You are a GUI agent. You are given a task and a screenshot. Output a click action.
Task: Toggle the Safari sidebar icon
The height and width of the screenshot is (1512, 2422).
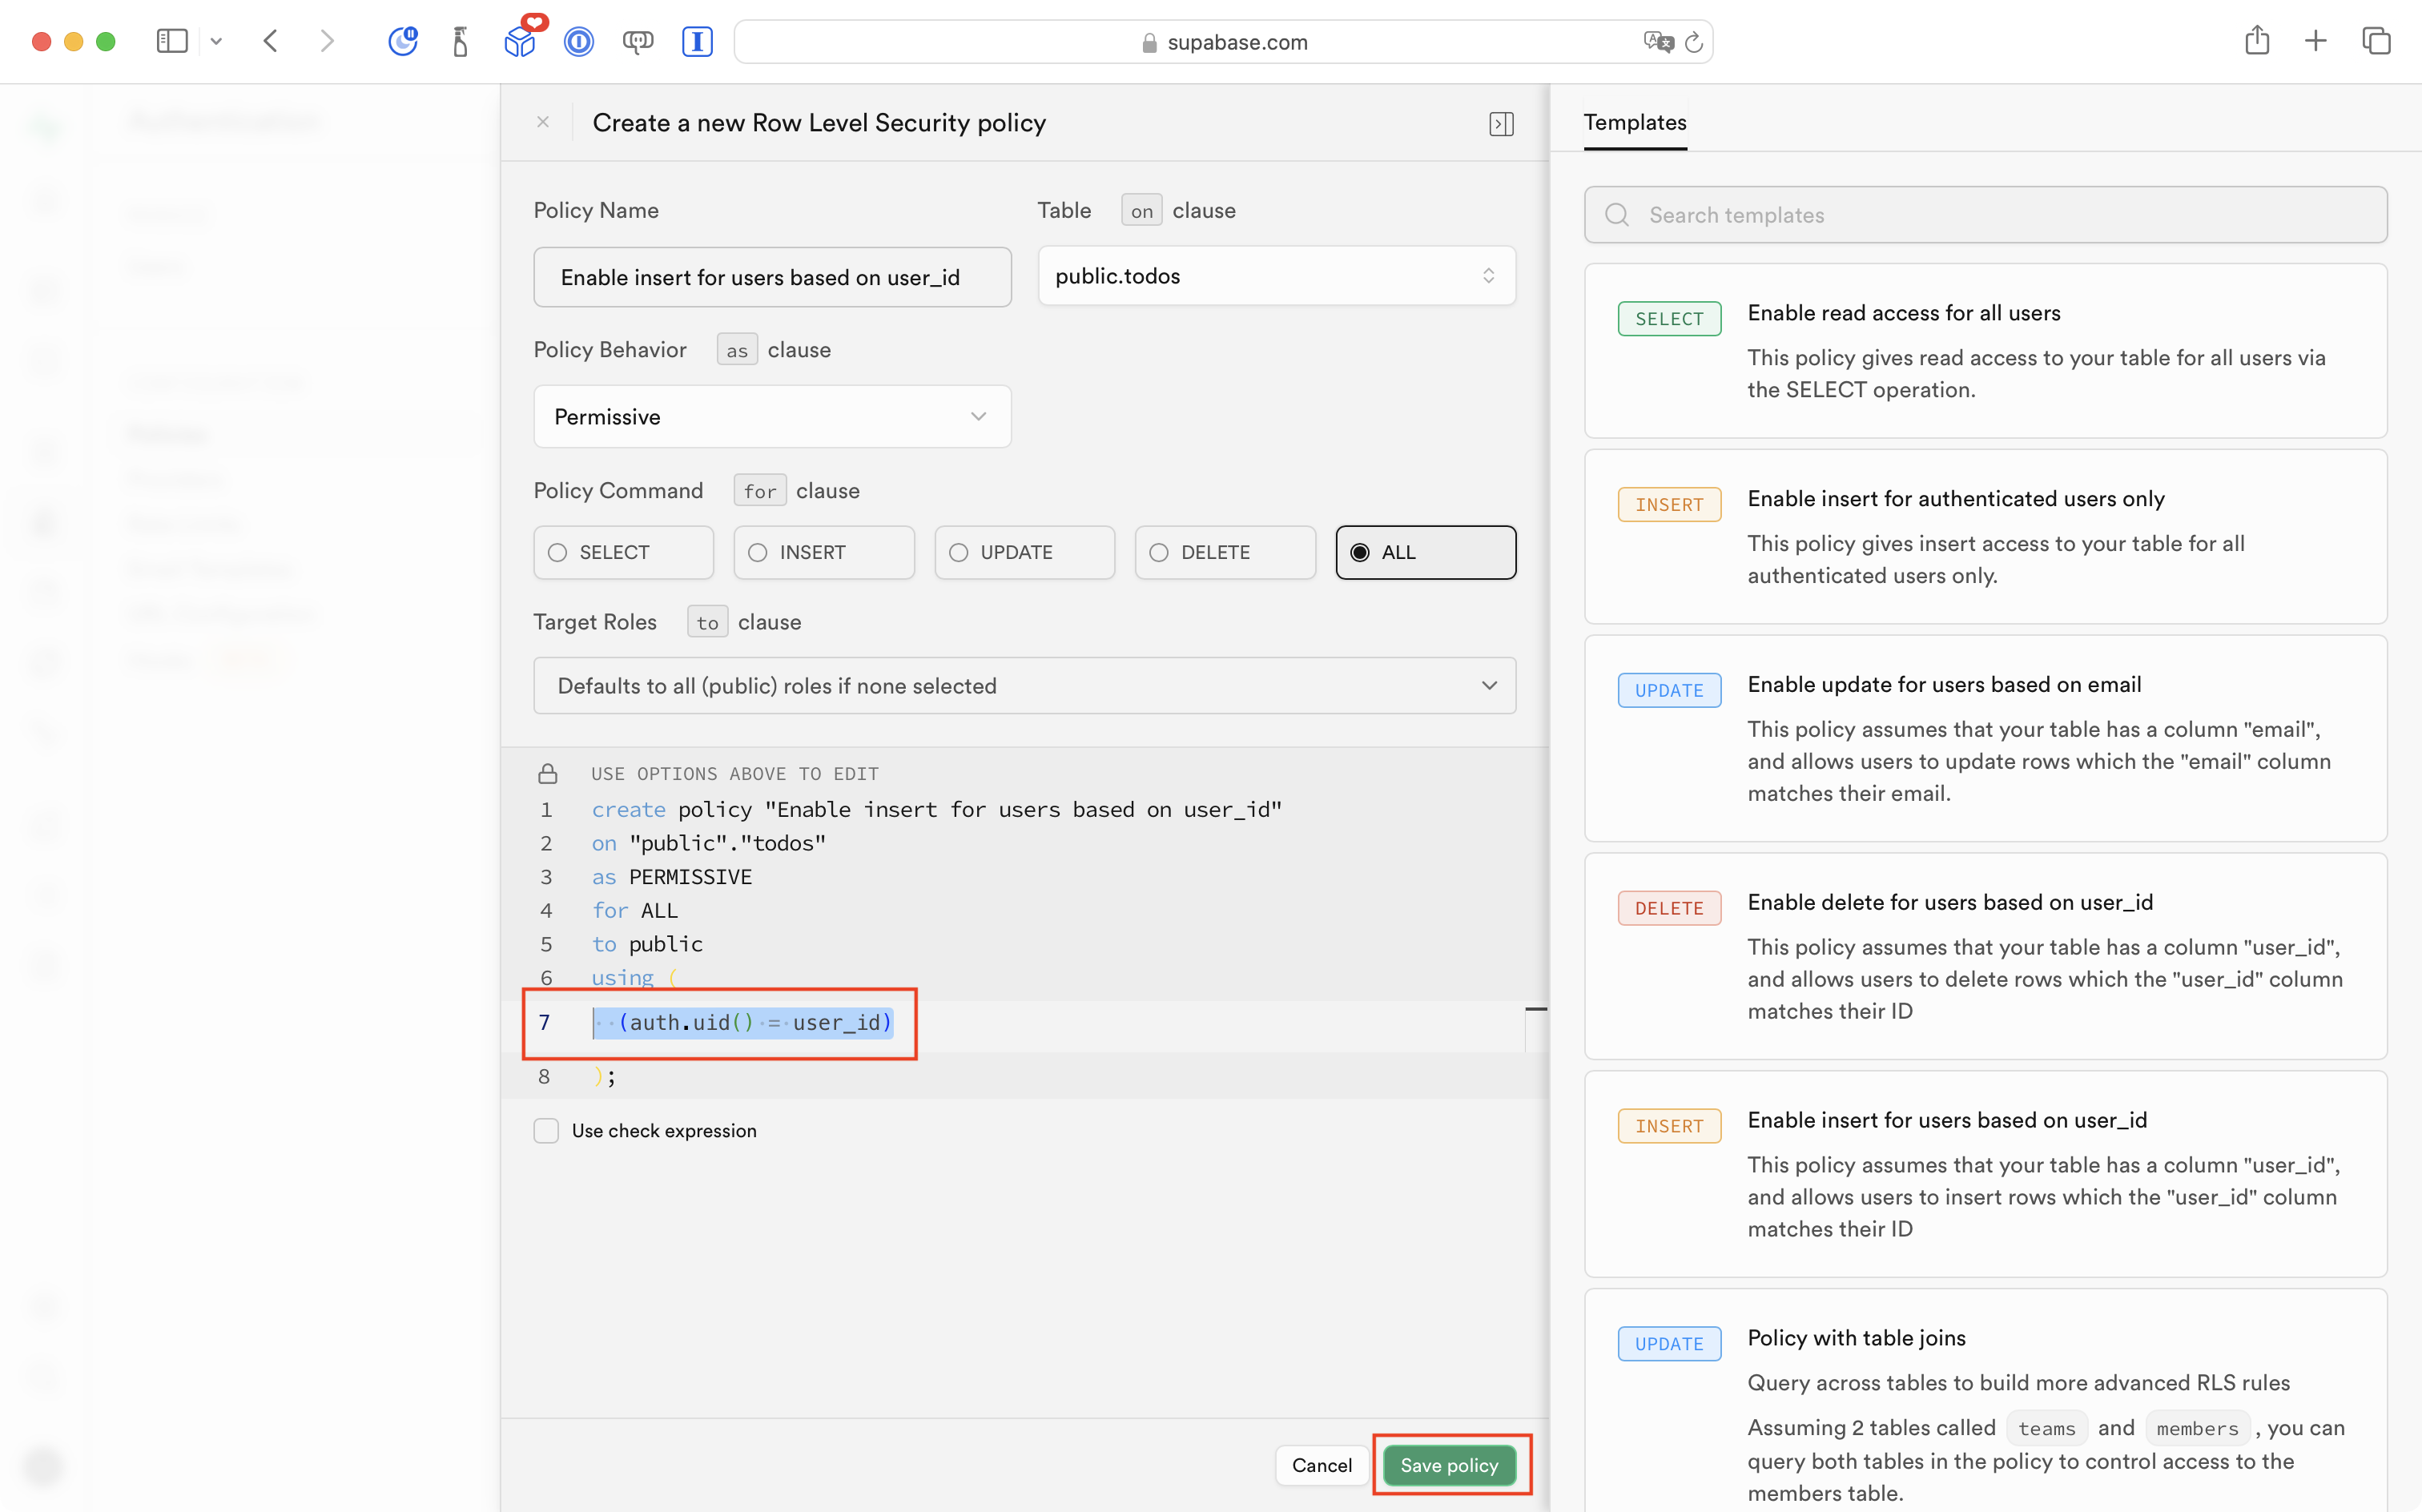[172, 41]
